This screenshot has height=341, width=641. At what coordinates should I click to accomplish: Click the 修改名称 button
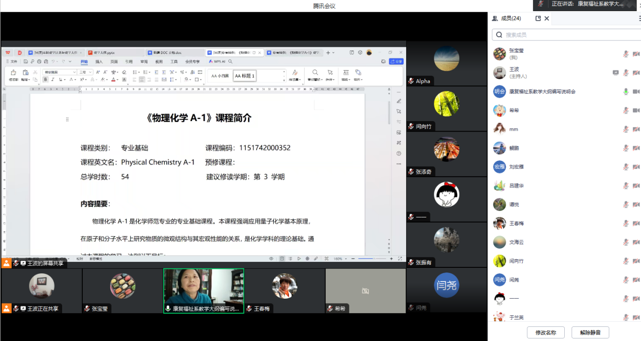pyautogui.click(x=546, y=332)
